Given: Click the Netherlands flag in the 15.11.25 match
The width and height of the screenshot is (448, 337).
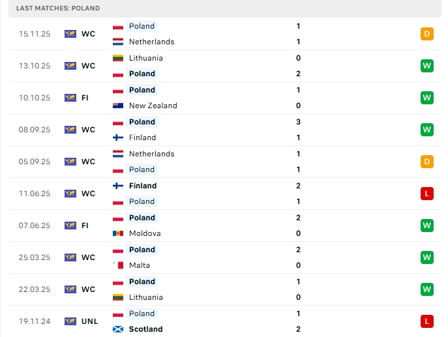Looking at the screenshot, I should click(x=118, y=42).
